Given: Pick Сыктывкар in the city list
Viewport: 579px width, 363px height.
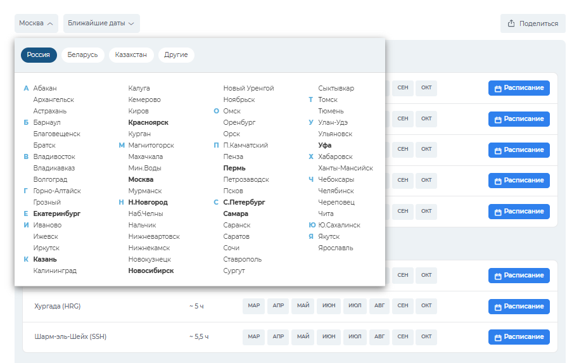Looking at the screenshot, I should click(336, 88).
